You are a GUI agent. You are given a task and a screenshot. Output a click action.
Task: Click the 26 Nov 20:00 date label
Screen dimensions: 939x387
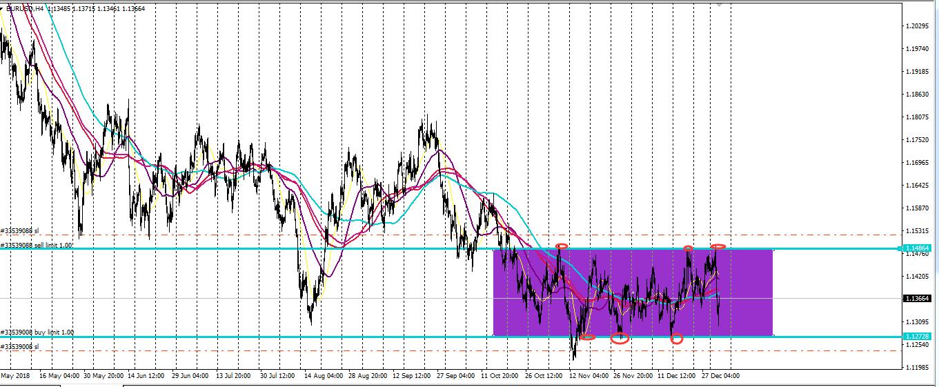click(633, 376)
